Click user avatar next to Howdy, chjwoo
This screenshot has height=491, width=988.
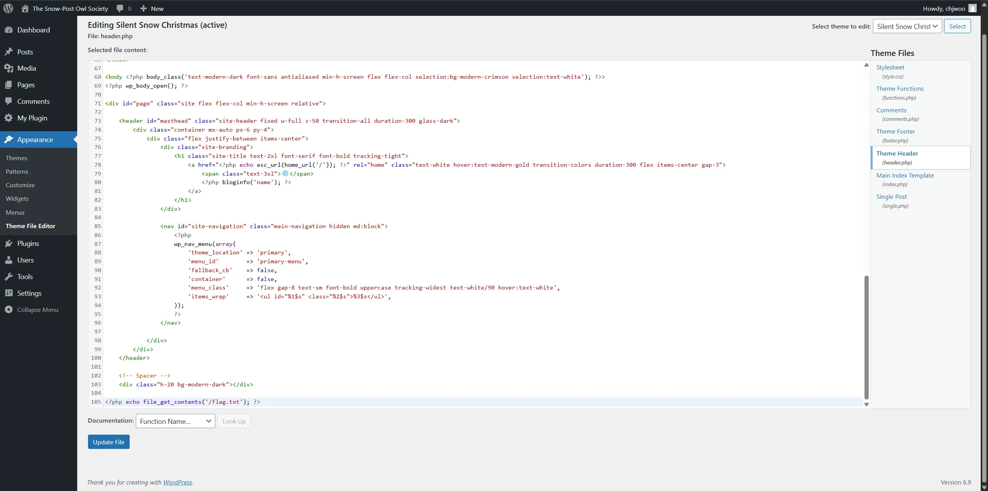[x=973, y=8]
